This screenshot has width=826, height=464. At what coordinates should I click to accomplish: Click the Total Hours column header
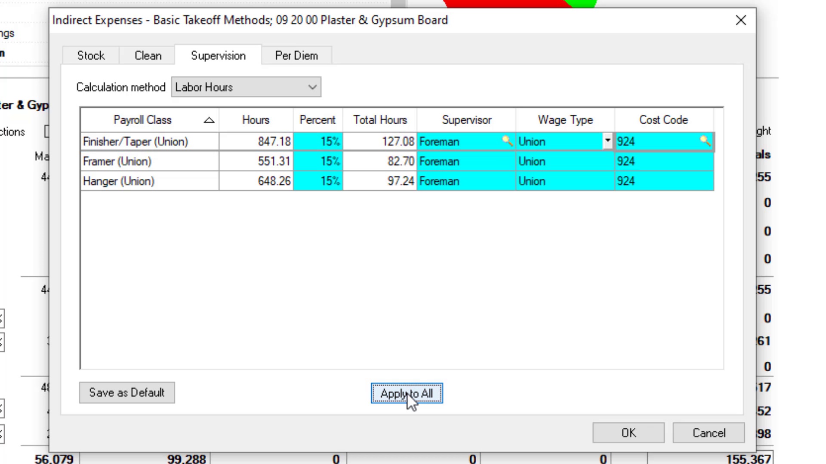pyautogui.click(x=379, y=120)
